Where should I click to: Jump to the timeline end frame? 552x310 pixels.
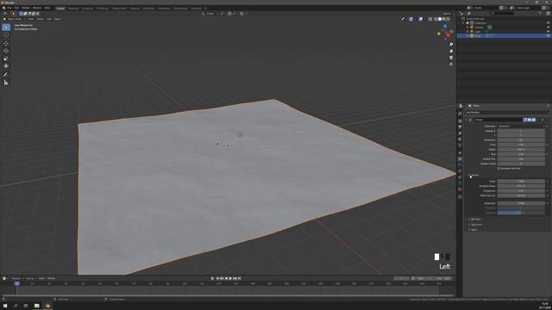[239, 278]
